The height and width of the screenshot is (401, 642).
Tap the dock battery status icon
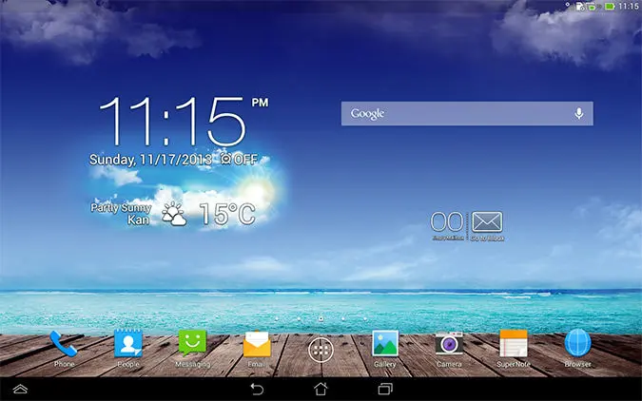point(591,7)
